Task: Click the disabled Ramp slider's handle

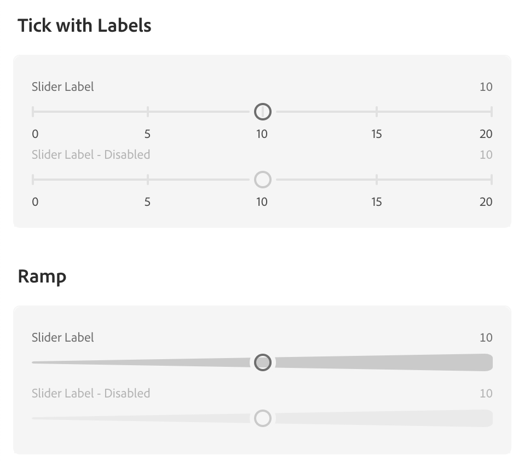Action: click(x=263, y=418)
